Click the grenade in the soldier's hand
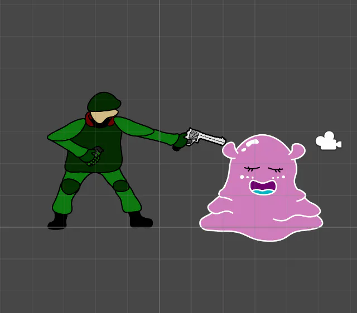This screenshot has height=313, width=357. click(95, 156)
